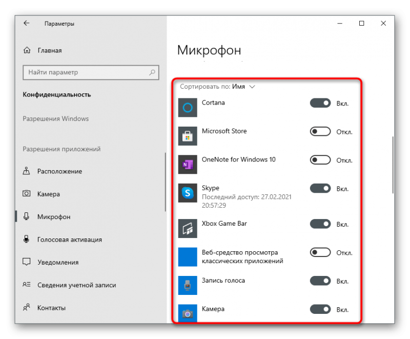Maximize the Параметры window
Viewport: 410px width, 339px height.
[x=361, y=23]
